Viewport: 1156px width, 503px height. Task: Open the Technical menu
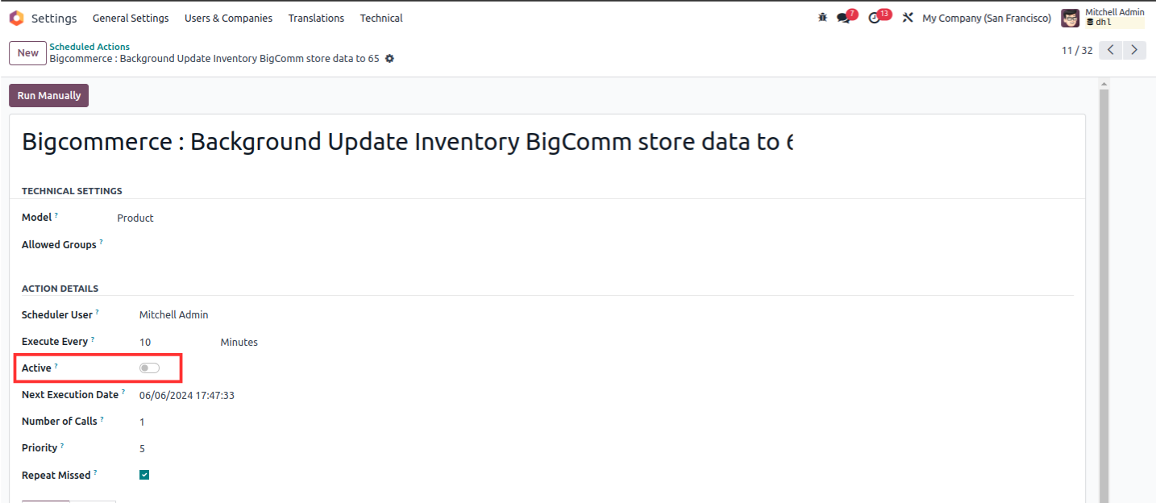click(381, 18)
